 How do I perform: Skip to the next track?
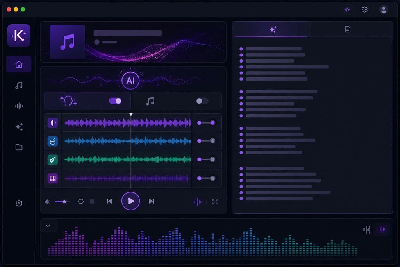pyautogui.click(x=151, y=201)
